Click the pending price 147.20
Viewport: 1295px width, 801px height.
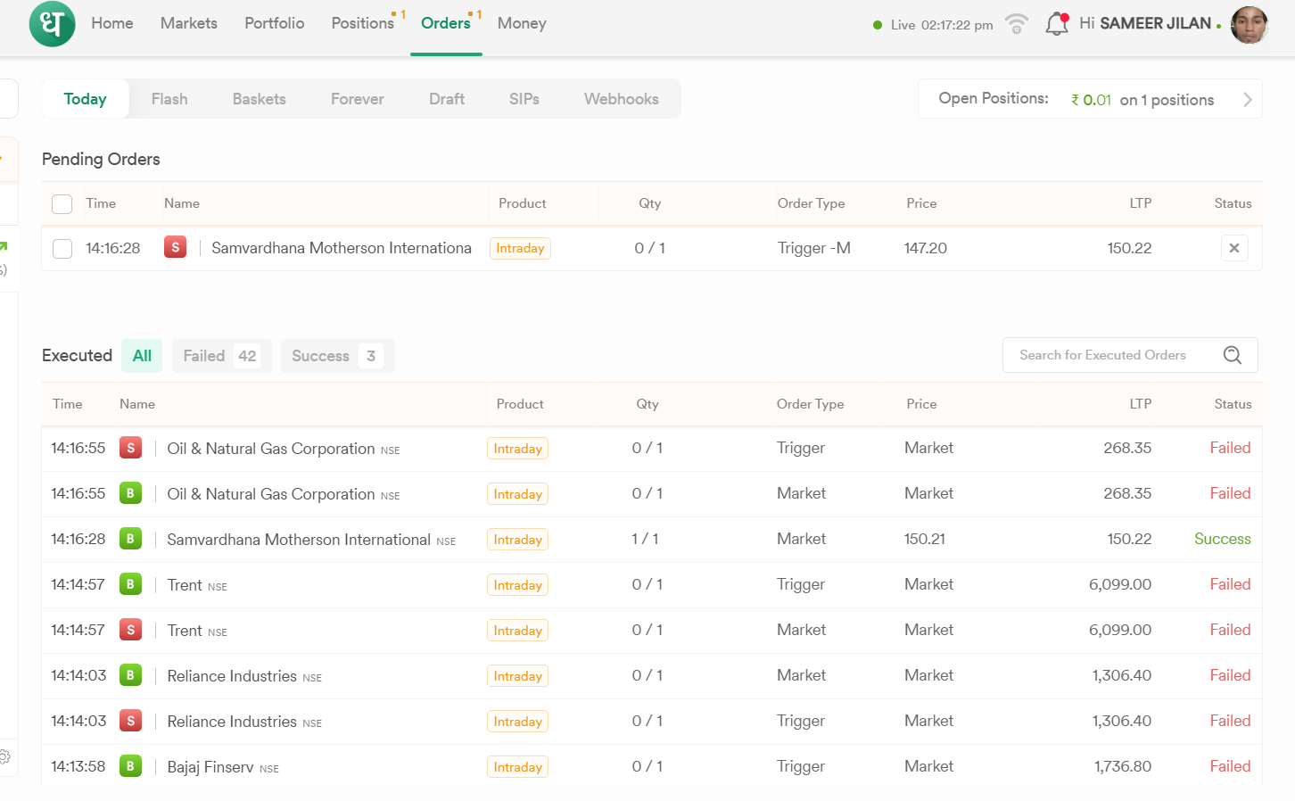click(x=926, y=248)
